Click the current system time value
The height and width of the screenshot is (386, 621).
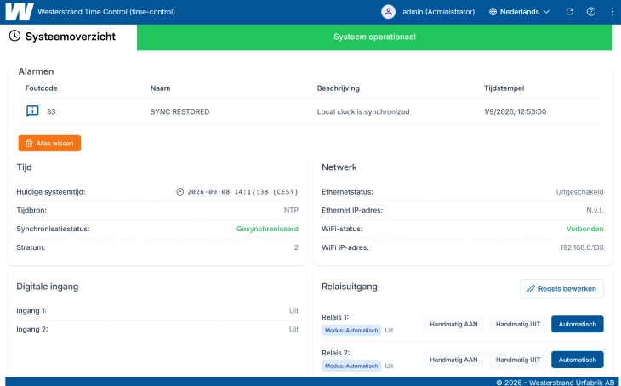242,191
